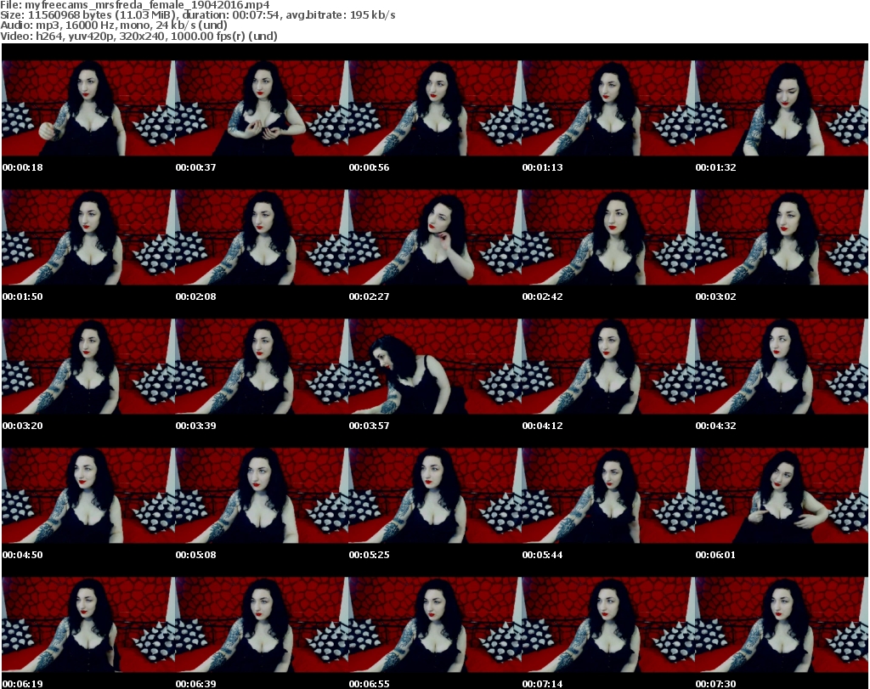Image resolution: width=870 pixels, height=689 pixels.
Task: Click the File name header line
Action: pyautogui.click(x=135, y=5)
